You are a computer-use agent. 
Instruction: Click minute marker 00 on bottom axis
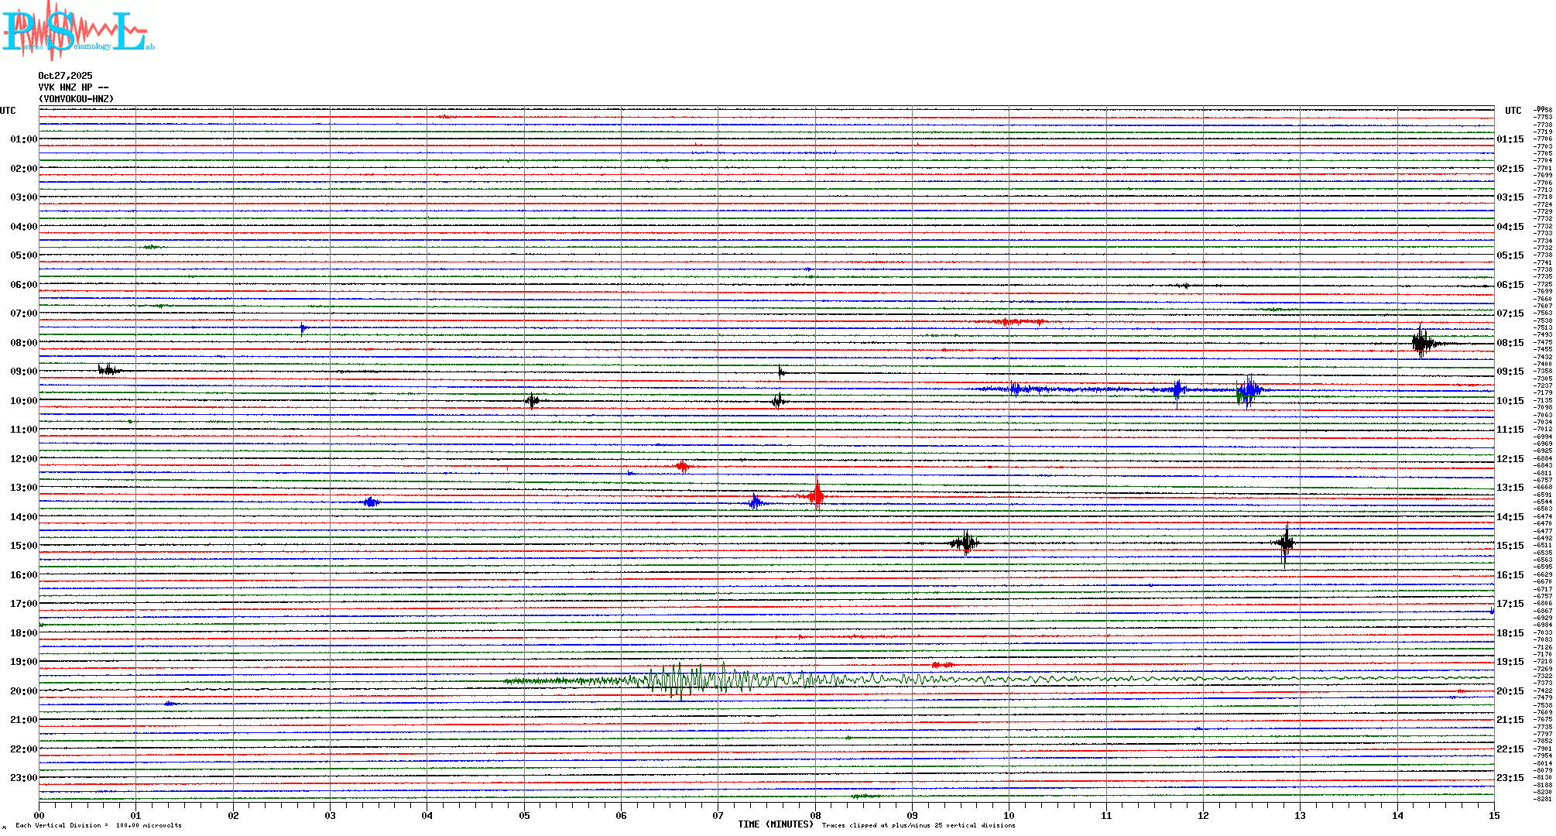coord(39,815)
